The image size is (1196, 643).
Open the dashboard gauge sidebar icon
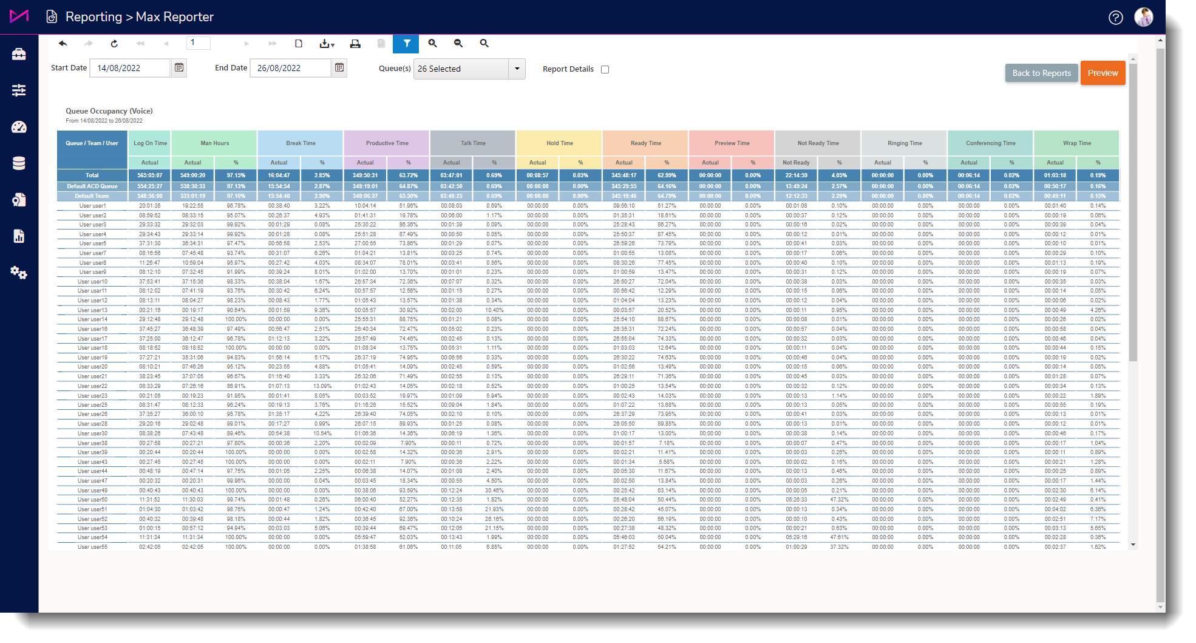coord(19,127)
